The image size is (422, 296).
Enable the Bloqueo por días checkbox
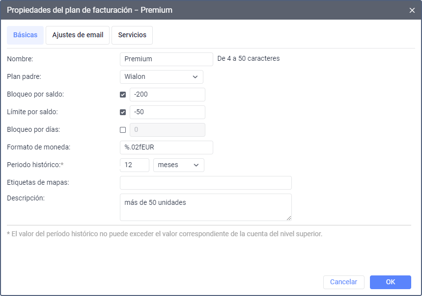click(x=123, y=130)
